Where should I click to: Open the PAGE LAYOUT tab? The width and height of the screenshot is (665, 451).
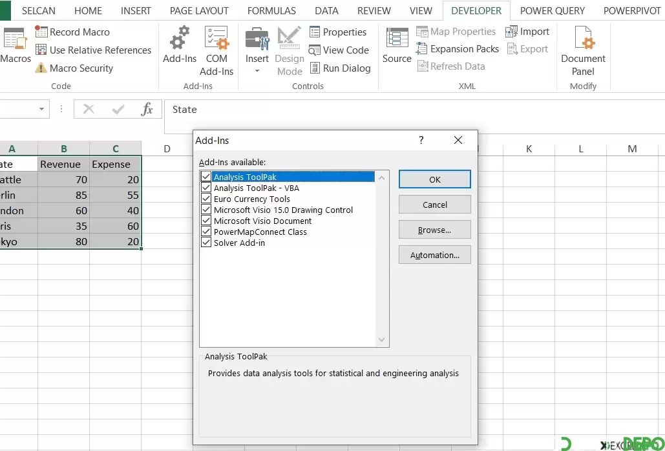[x=199, y=10]
